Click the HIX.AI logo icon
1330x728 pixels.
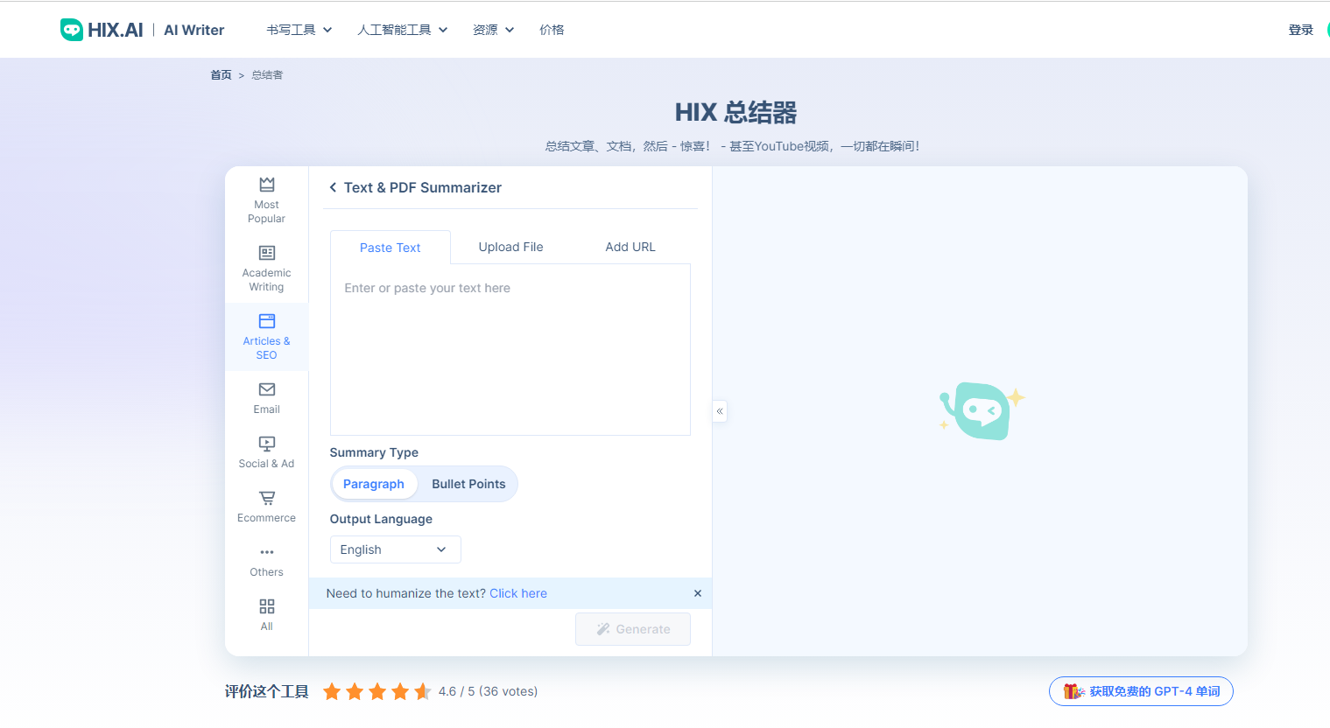(72, 30)
